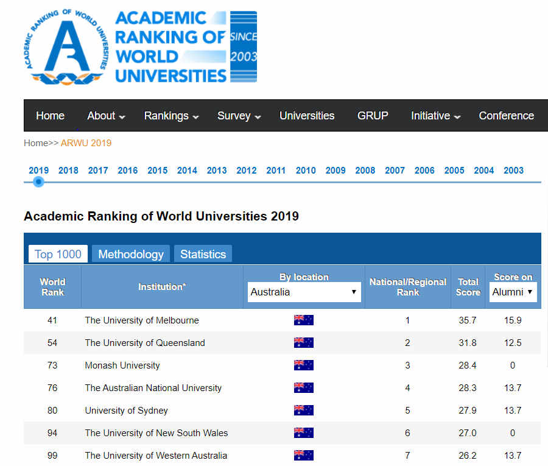Open The University of Western Australia link

click(x=156, y=456)
